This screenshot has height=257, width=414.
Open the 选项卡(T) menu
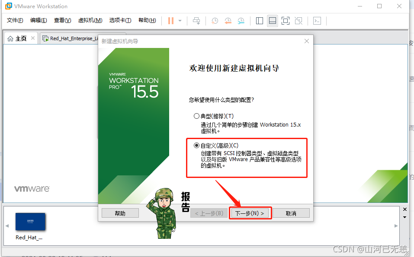120,20
